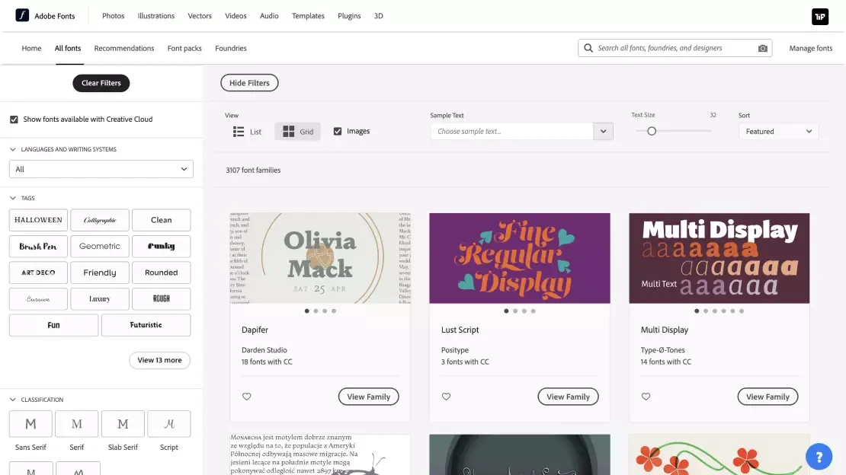846x475 pixels.
Task: Open the Photos menu item
Action: pos(114,16)
